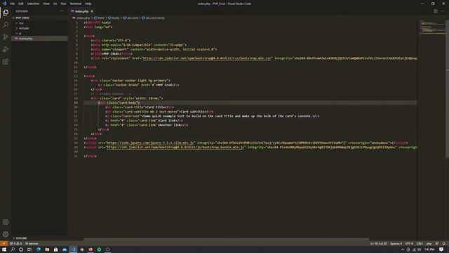This screenshot has width=449, height=253.
Task: Click the feedback icon in status bar
Action: tap(436, 244)
